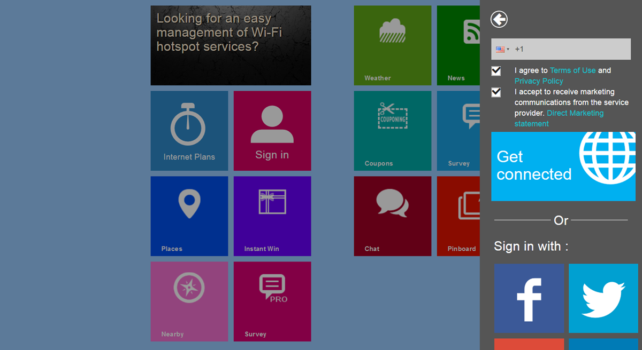Sign in with Facebook
Screen dimensions: 642x350
tap(529, 298)
